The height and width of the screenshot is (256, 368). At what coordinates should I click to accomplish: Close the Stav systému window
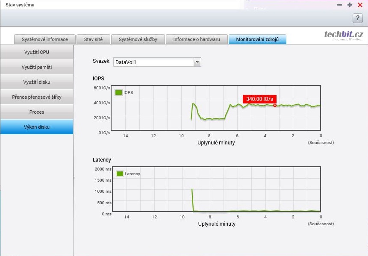tap(360, 5)
